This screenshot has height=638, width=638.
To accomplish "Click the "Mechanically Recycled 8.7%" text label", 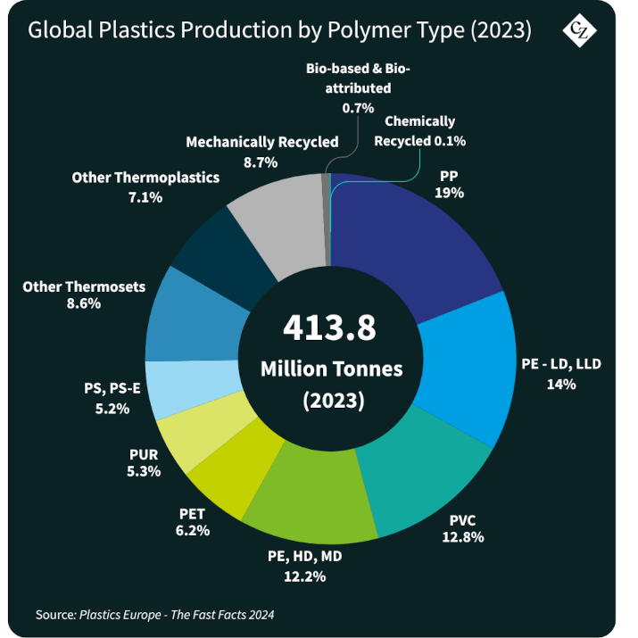I will pyautogui.click(x=261, y=152).
